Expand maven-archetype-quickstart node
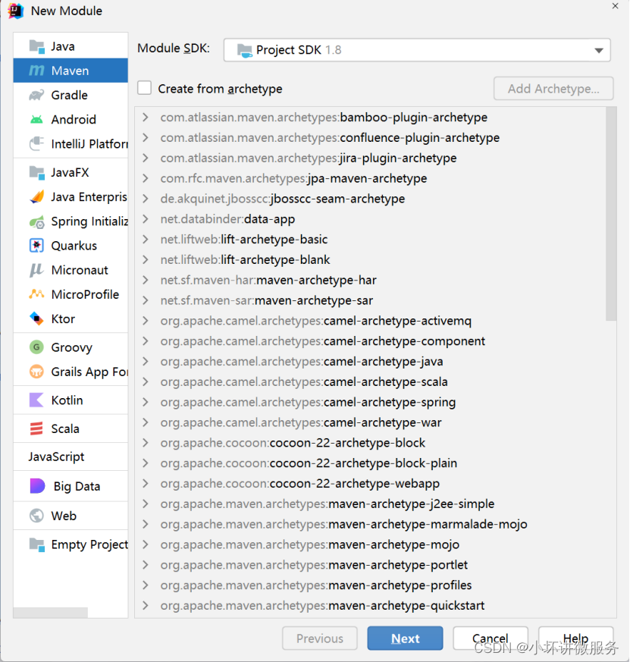The height and width of the screenshot is (662, 630). pyautogui.click(x=146, y=605)
